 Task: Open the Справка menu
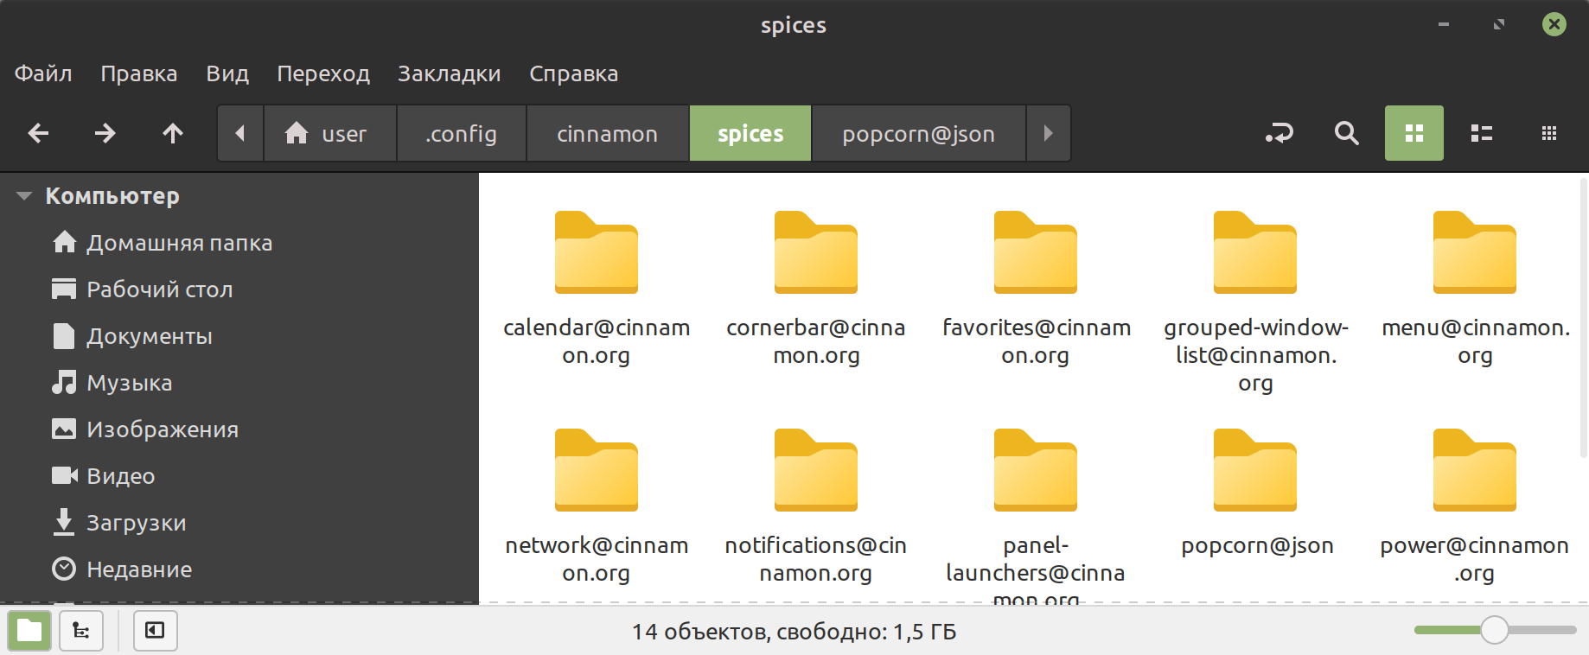tap(574, 73)
